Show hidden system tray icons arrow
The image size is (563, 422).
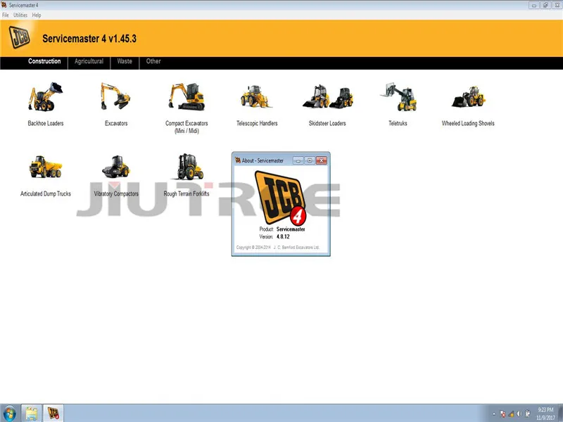494,414
